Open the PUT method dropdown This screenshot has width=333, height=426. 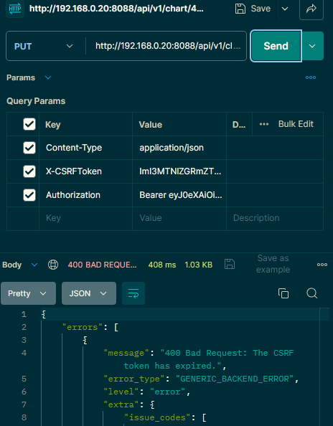tap(44, 46)
